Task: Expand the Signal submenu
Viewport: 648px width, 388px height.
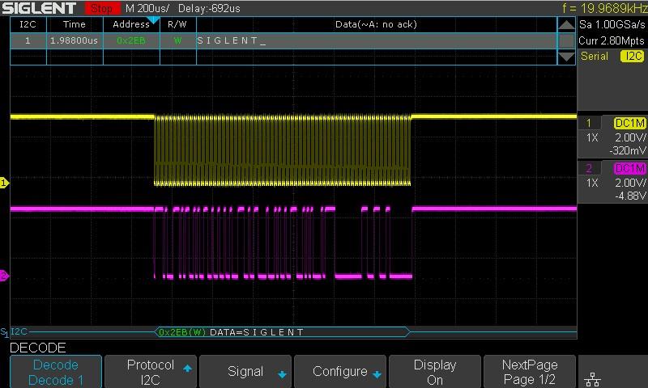Action: click(x=245, y=372)
